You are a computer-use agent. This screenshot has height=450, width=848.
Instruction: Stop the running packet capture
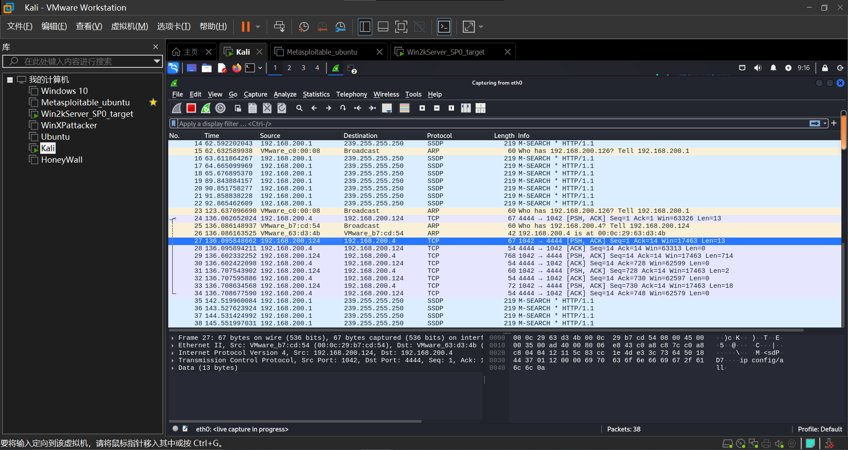pyautogui.click(x=191, y=108)
